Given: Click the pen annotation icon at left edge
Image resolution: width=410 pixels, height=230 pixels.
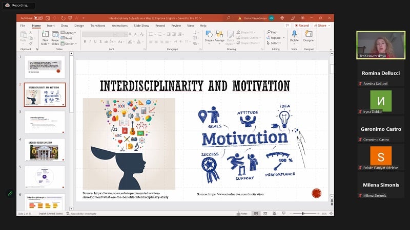Looking at the screenshot, I should pos(10,194).
